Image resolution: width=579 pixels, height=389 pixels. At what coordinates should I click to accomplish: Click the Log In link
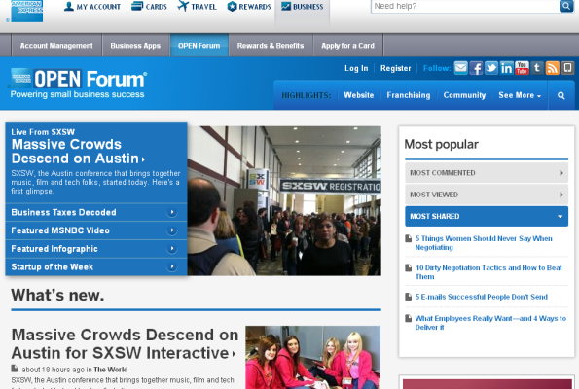click(356, 68)
